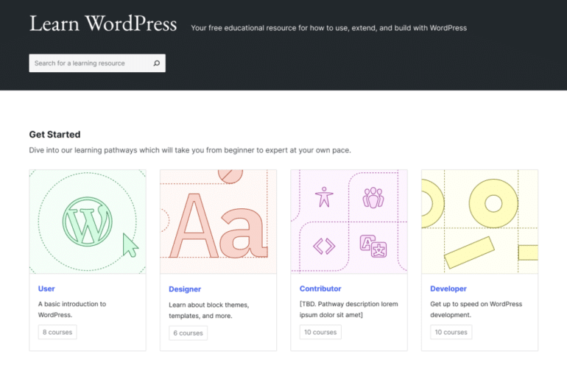The height and width of the screenshot is (368, 567).
Task: Open the Designer pathway link
Action: tap(185, 289)
